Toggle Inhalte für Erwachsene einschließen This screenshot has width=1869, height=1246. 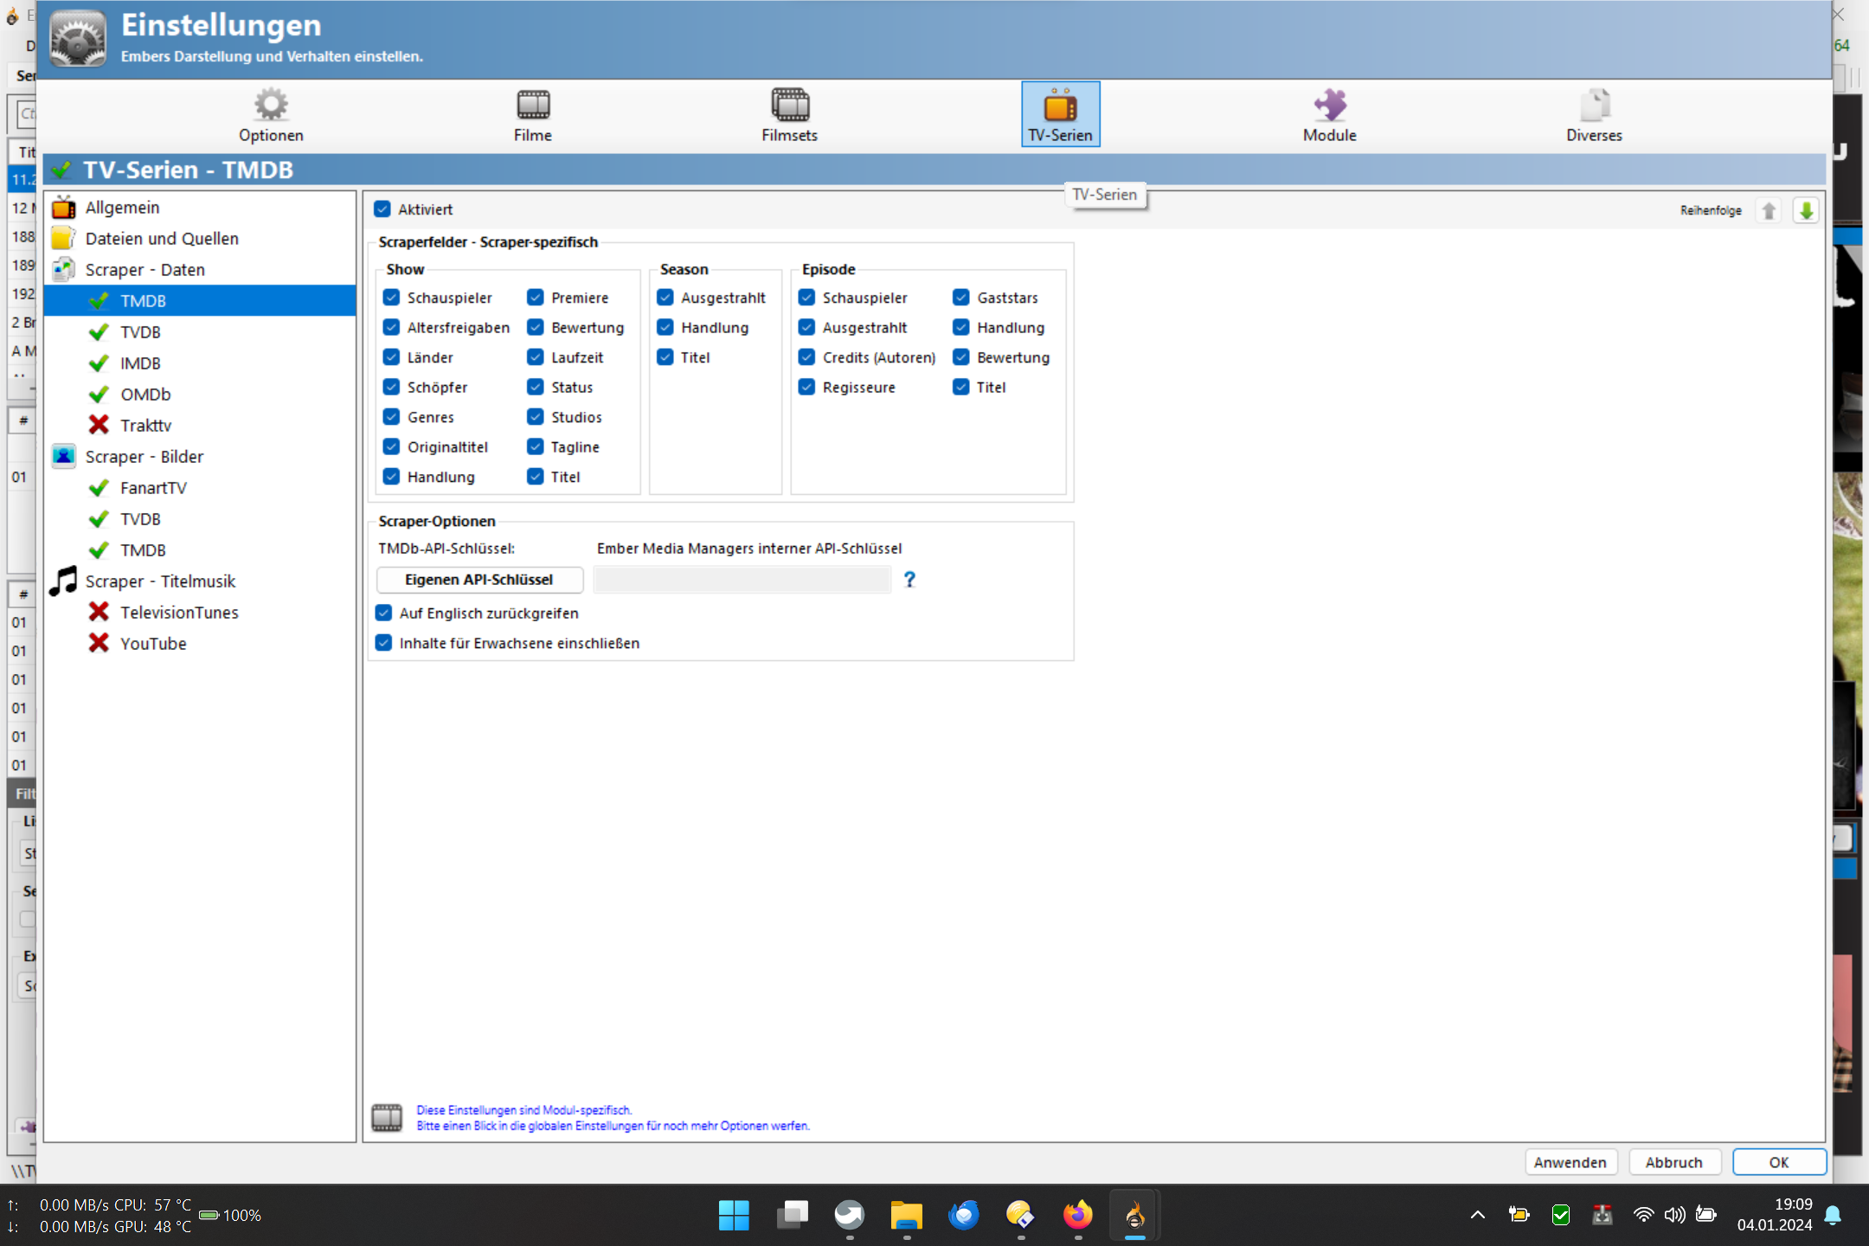(384, 643)
